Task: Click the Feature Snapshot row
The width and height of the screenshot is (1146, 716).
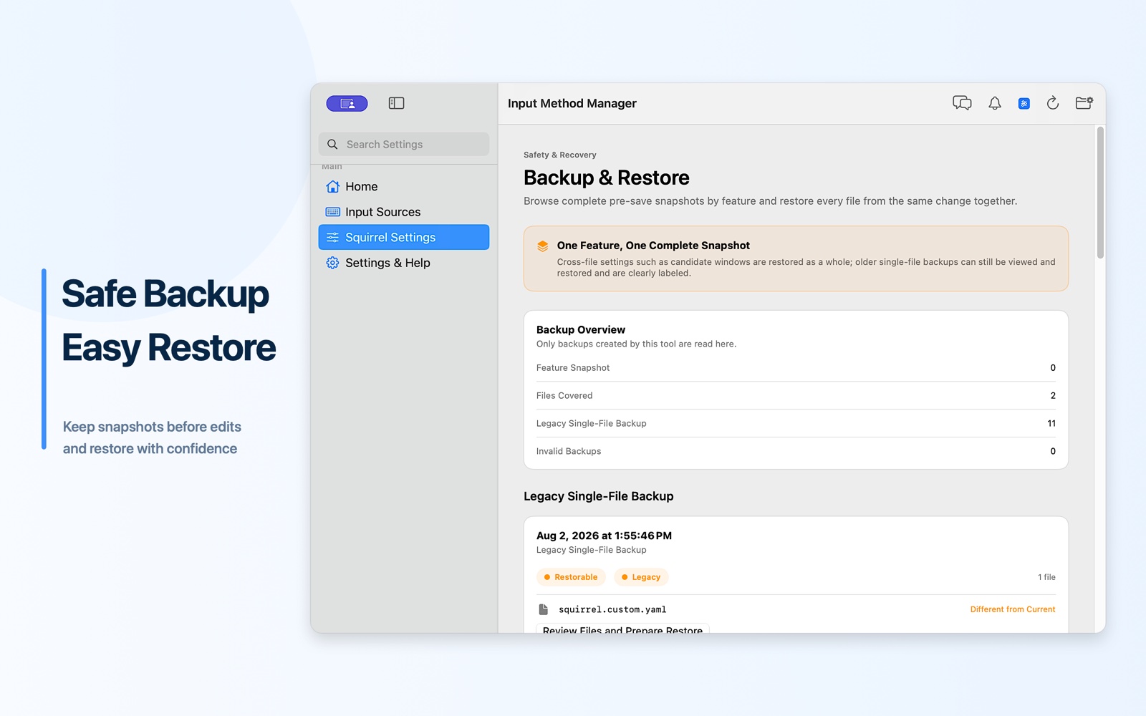Action: pyautogui.click(x=796, y=368)
